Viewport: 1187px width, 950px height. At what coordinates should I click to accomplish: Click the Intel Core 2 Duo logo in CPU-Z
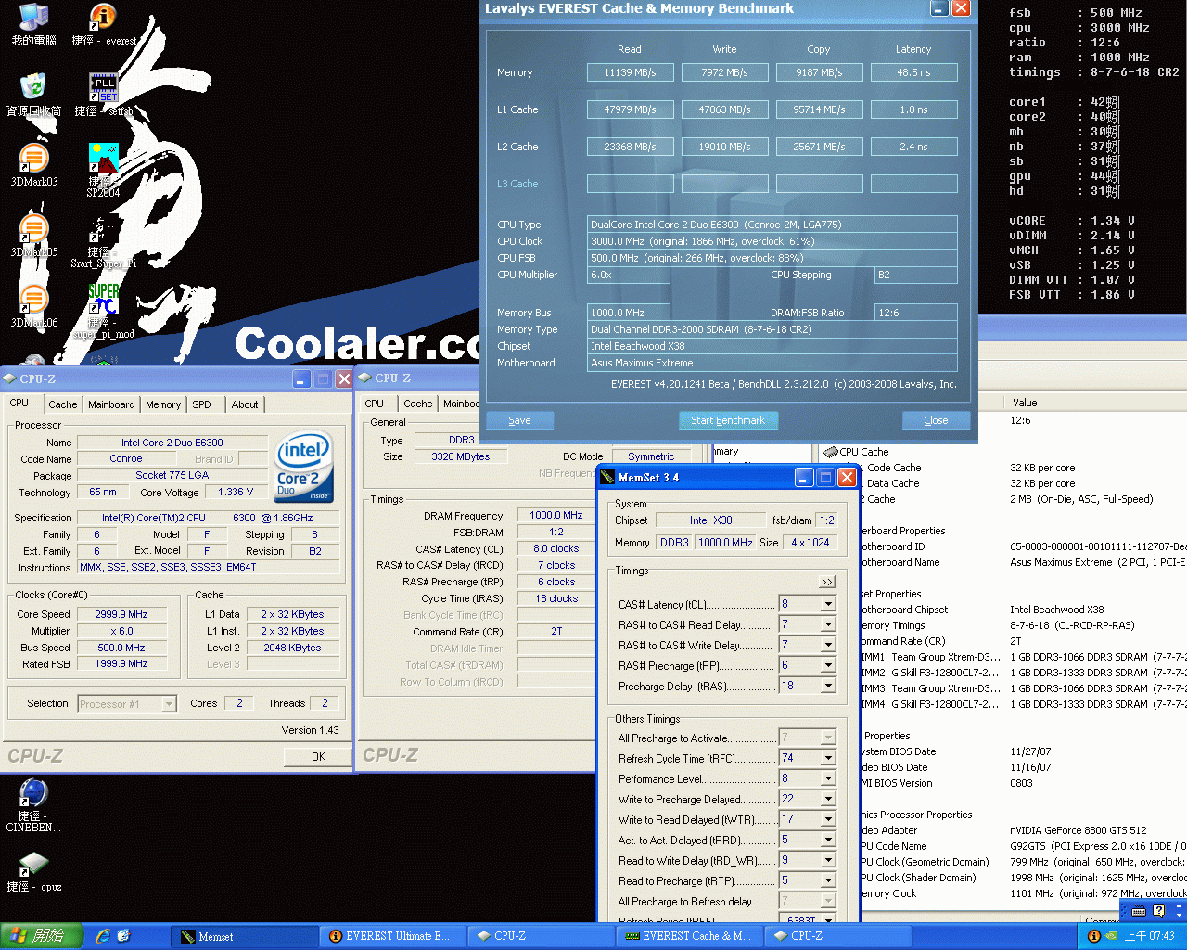(x=302, y=467)
